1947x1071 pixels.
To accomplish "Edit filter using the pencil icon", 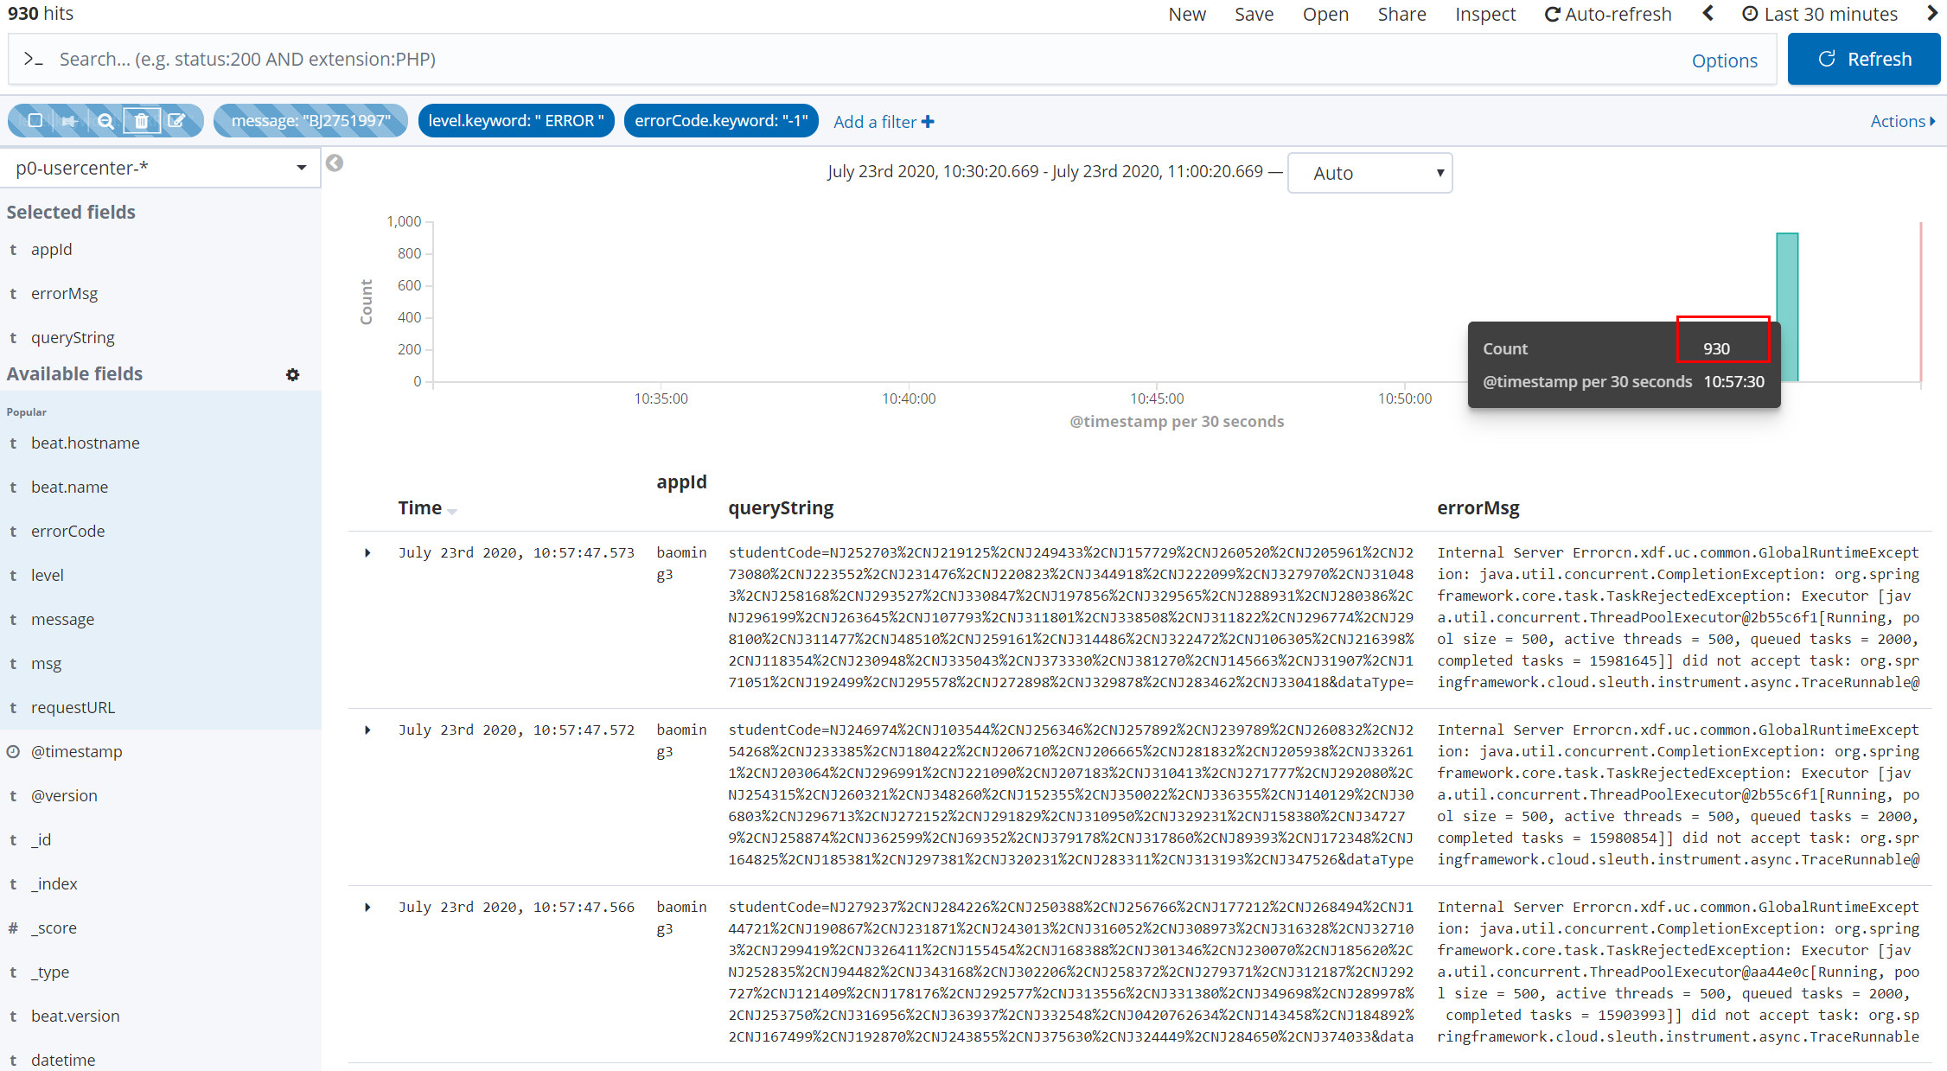I will click(176, 121).
